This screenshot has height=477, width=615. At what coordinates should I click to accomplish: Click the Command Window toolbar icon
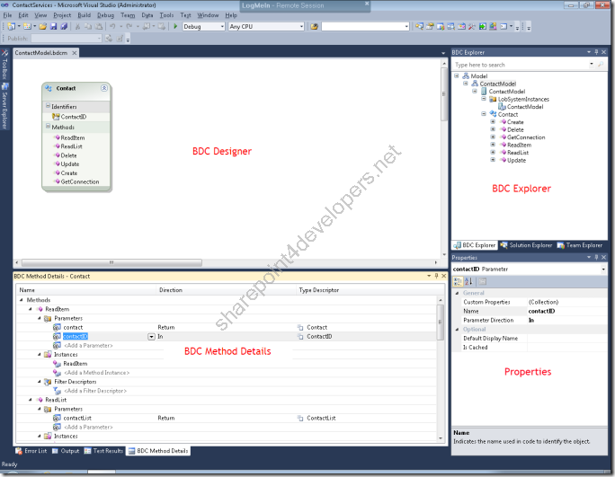pyautogui.click(x=504, y=26)
